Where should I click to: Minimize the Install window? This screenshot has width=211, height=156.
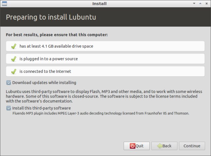[x=194, y=4]
